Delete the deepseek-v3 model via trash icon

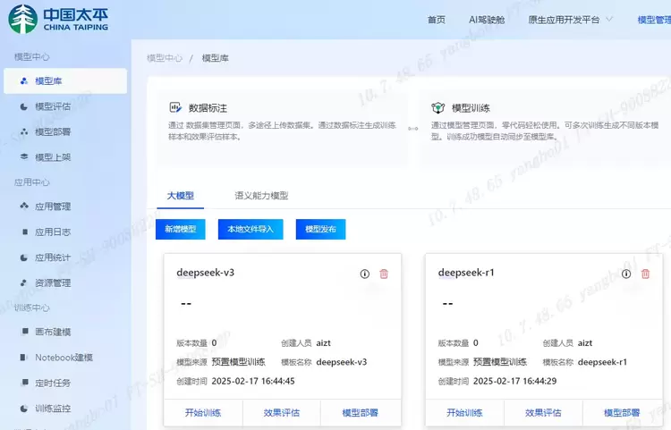tap(384, 274)
